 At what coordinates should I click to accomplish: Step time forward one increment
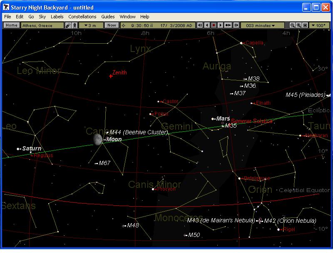[x=236, y=25]
